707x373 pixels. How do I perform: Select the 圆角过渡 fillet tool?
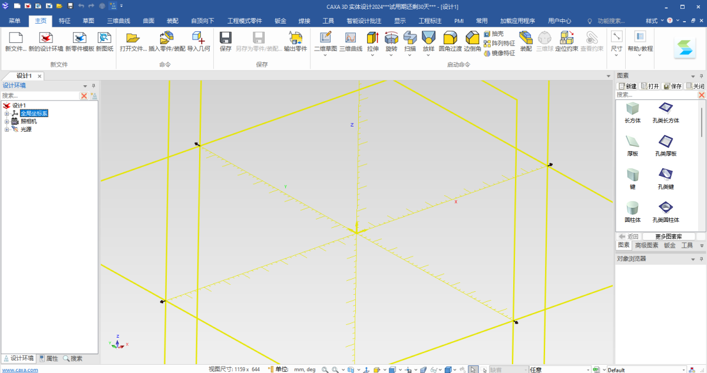(450, 41)
